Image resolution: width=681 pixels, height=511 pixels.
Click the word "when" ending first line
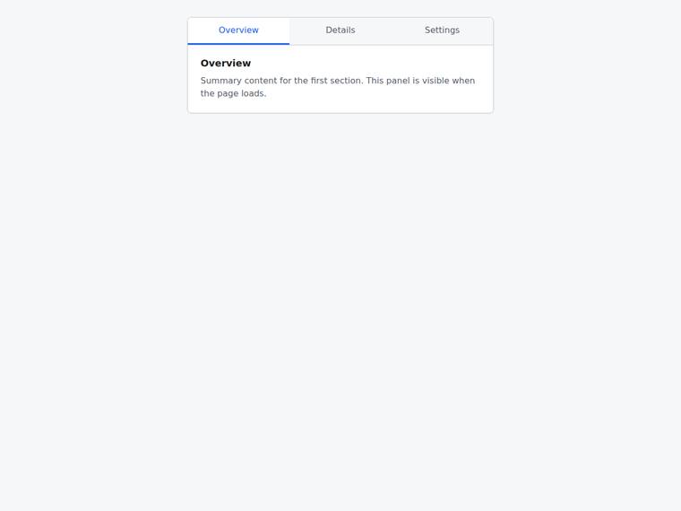click(463, 81)
